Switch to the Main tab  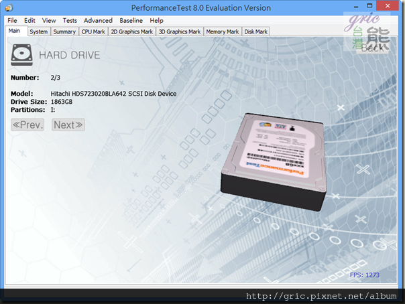pyautogui.click(x=16, y=31)
